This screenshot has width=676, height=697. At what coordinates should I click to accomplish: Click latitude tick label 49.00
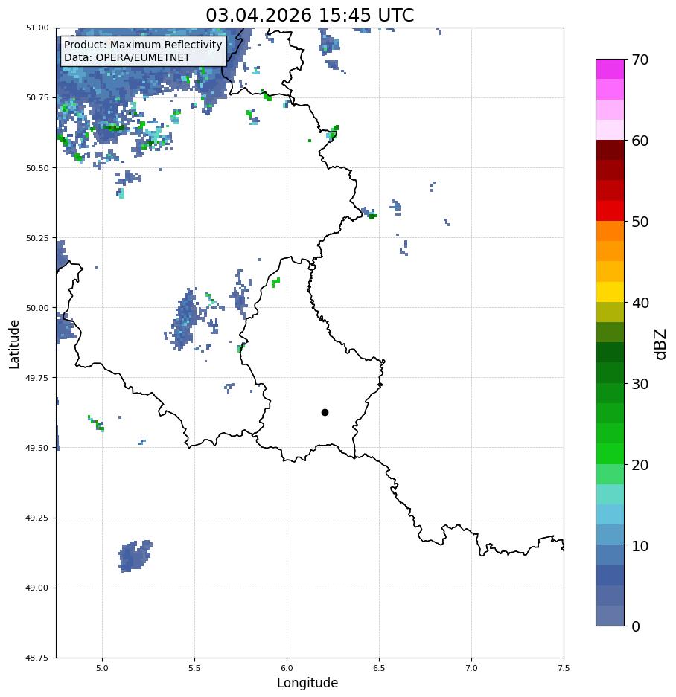click(x=37, y=588)
